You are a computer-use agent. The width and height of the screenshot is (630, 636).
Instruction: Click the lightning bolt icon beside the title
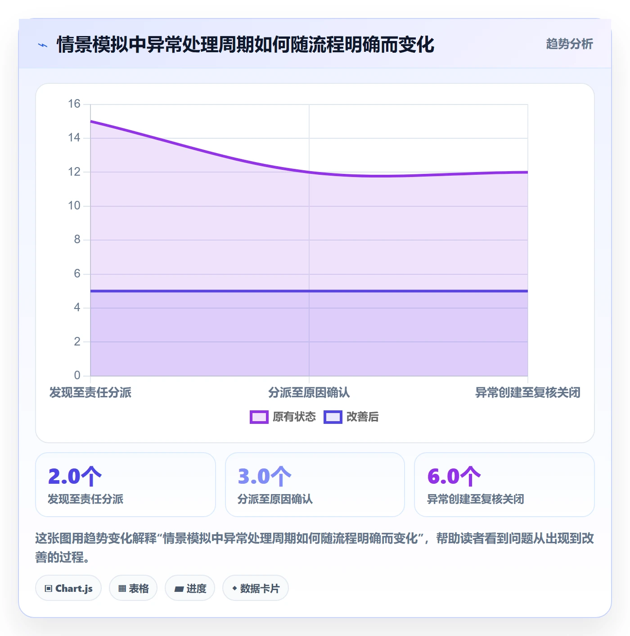43,45
